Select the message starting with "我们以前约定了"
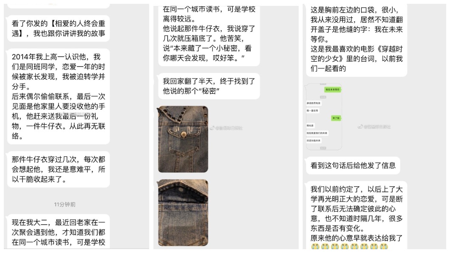Viewport: 450px width, 253px height. pyautogui.click(x=357, y=215)
